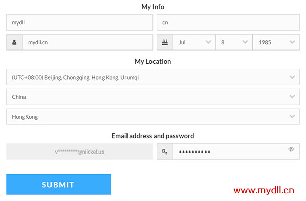Click the first name field containing mydll
The width and height of the screenshot is (306, 201).
coord(80,22)
